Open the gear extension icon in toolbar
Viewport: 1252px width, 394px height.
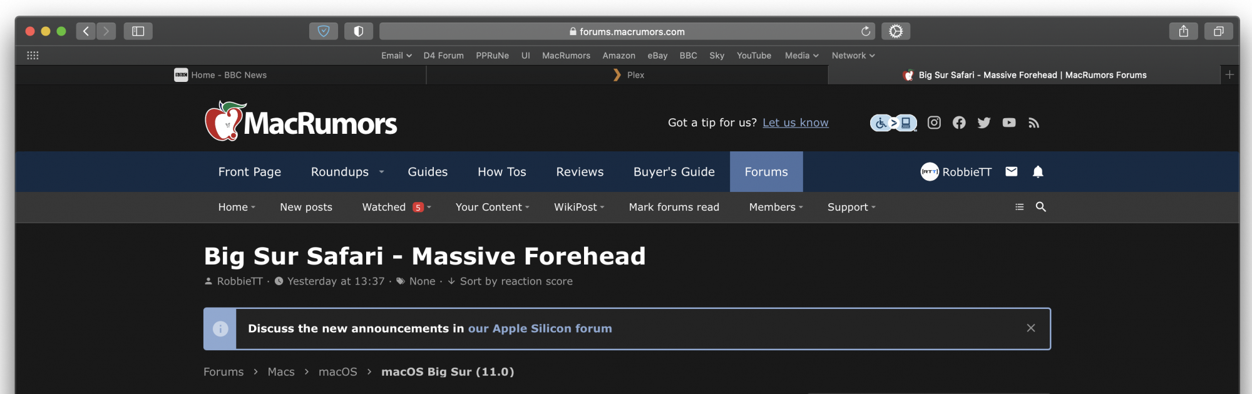[x=896, y=31]
